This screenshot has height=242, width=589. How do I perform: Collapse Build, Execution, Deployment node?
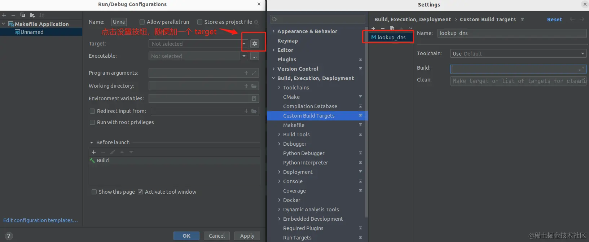click(273, 78)
